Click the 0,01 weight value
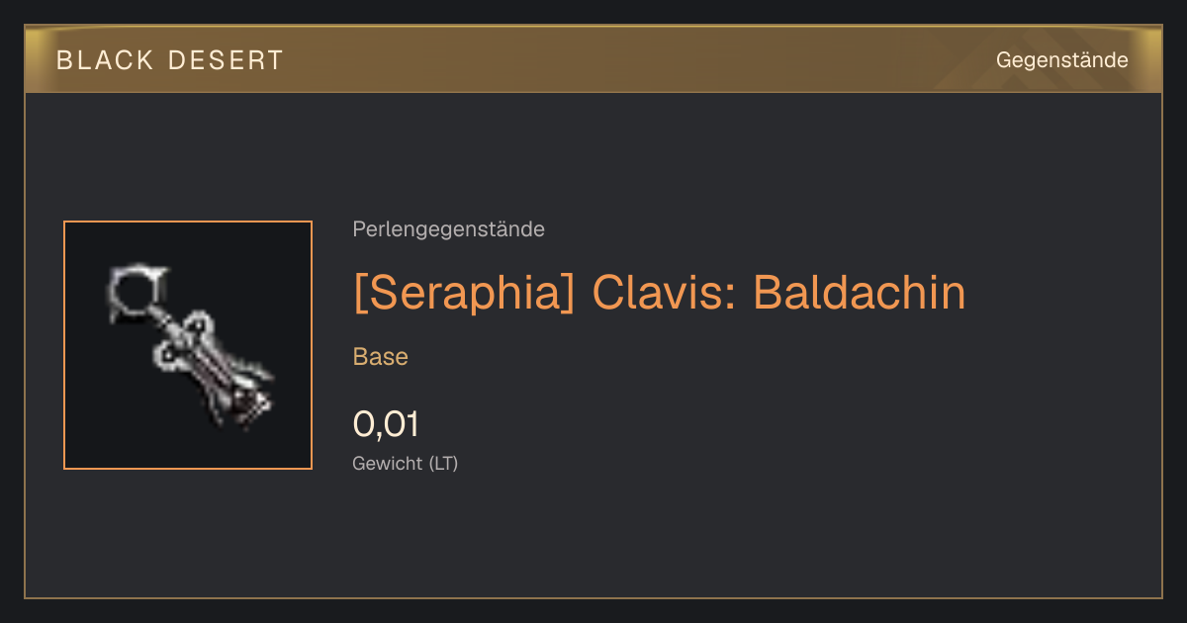This screenshot has height=623, width=1187. tap(386, 424)
